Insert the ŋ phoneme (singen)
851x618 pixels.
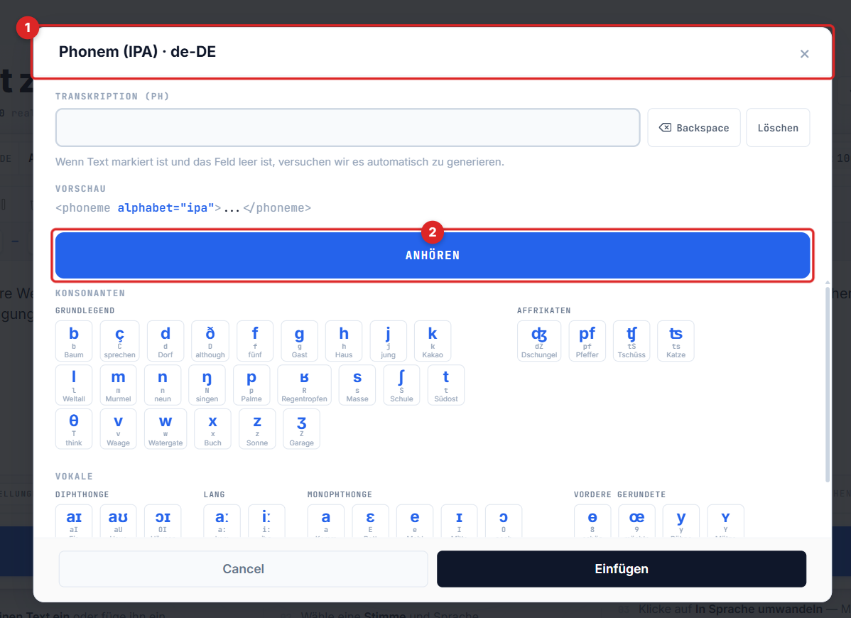207,385
